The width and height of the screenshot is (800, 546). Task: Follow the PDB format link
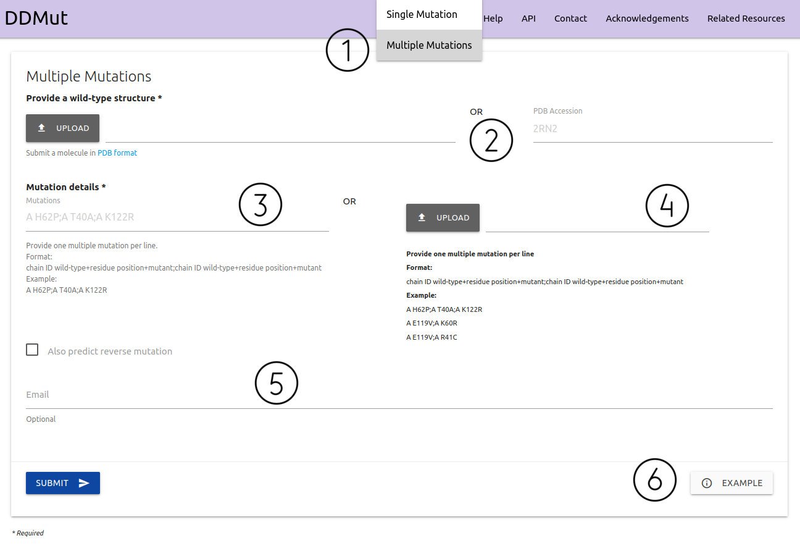117,153
